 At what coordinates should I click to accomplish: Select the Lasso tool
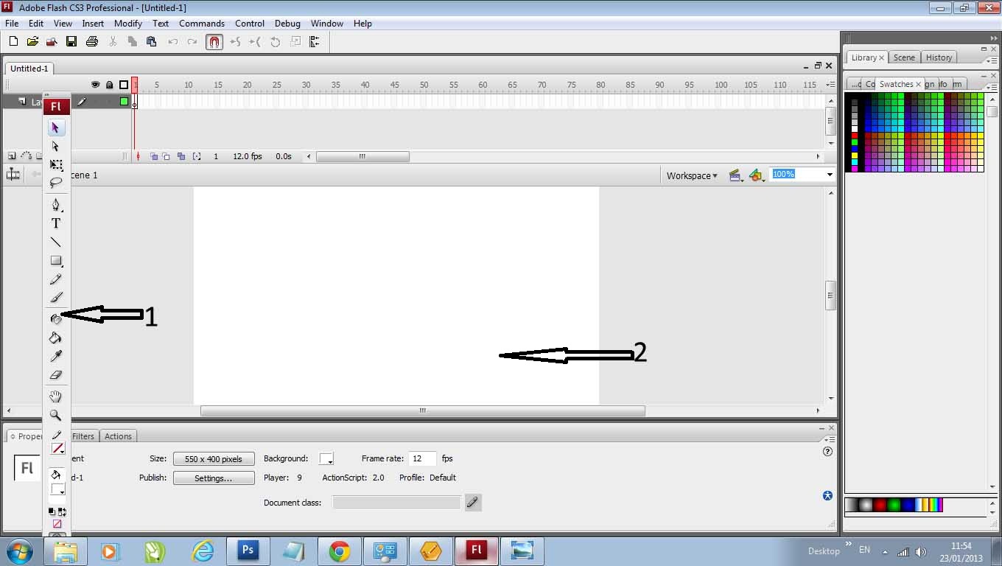55,183
